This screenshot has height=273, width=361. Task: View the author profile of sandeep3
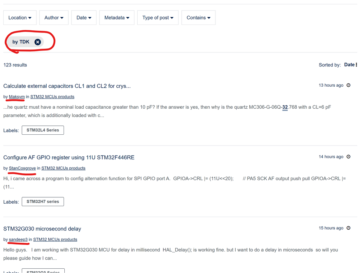(x=18, y=240)
